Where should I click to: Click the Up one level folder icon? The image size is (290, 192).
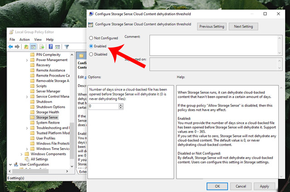(x=27, y=47)
